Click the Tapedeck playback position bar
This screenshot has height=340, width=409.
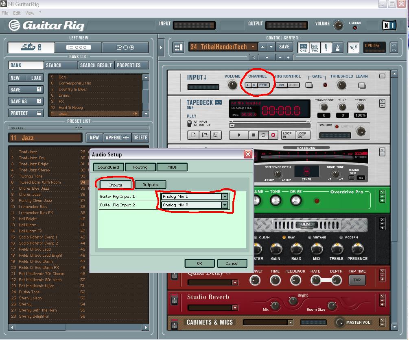tap(269, 126)
